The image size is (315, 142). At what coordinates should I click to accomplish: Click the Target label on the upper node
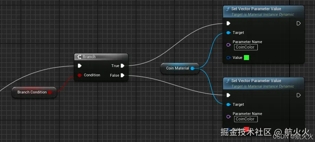click(x=238, y=33)
